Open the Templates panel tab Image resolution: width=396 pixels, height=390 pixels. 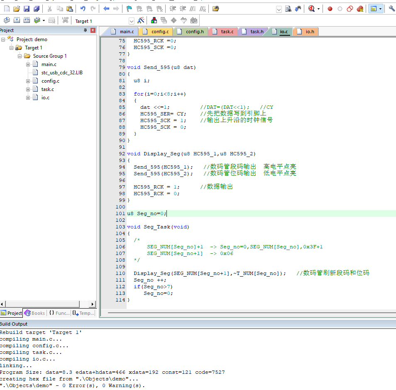click(x=83, y=313)
